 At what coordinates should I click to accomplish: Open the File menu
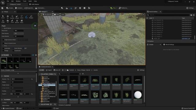(x=8, y=1)
